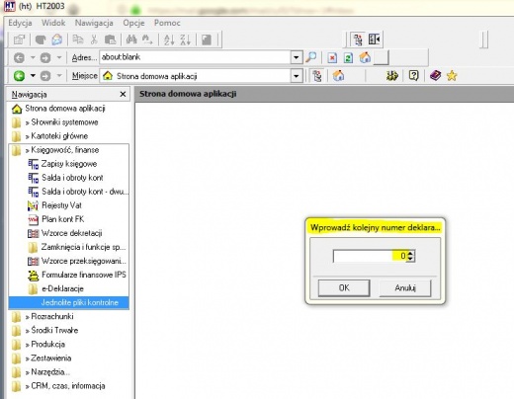Screen dimensions: 514x399
Task: Click the yellow star favorites icon
Action: [452, 76]
